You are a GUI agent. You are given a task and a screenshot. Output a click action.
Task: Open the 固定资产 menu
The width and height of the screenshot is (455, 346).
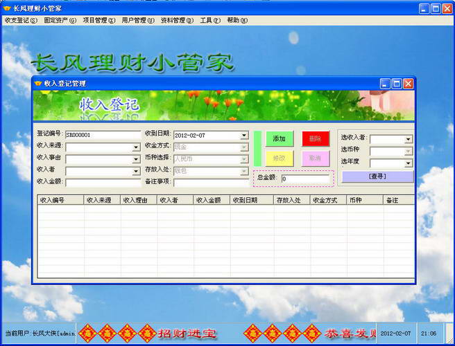coord(60,21)
